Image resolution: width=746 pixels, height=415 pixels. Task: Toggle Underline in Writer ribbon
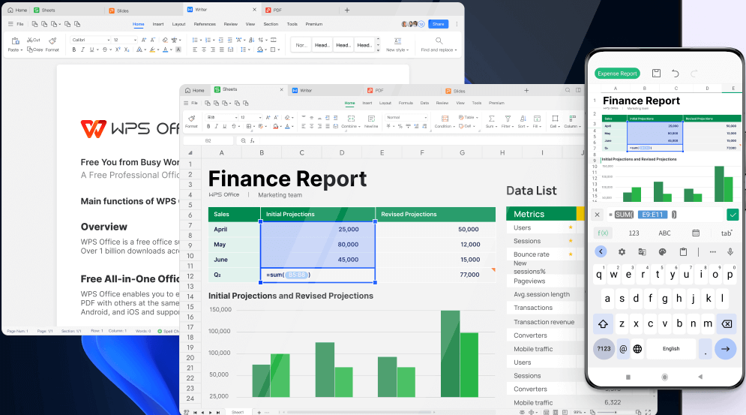pyautogui.click(x=91, y=50)
